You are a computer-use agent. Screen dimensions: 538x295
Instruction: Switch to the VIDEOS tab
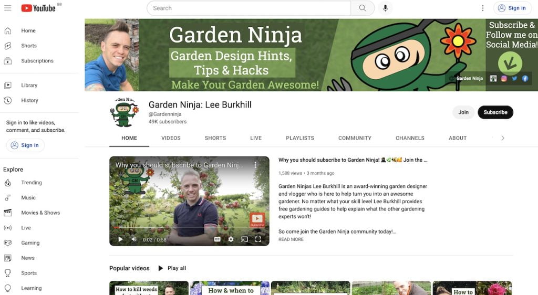[171, 138]
